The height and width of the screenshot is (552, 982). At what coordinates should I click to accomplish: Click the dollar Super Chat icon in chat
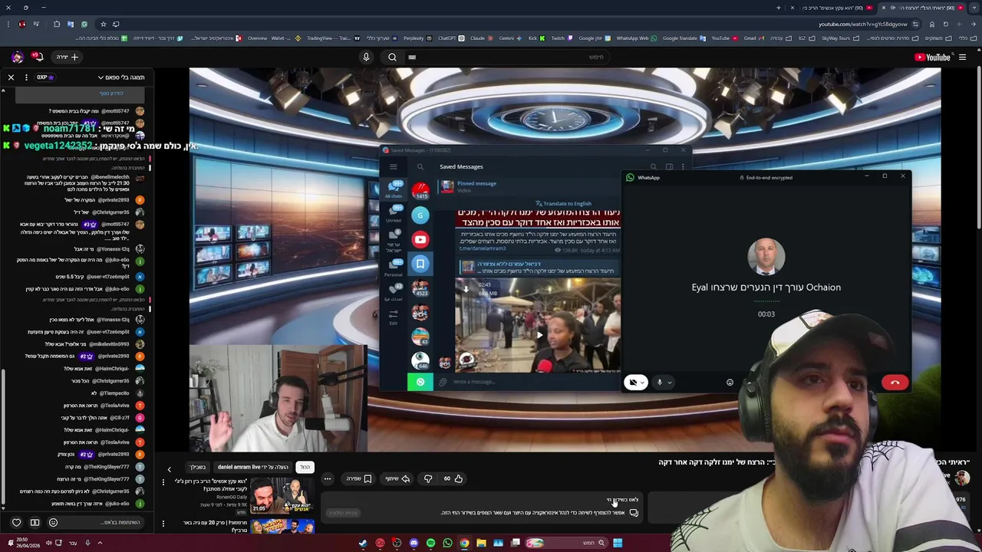(35, 523)
